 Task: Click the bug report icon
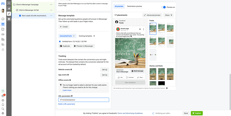point(3,113)
